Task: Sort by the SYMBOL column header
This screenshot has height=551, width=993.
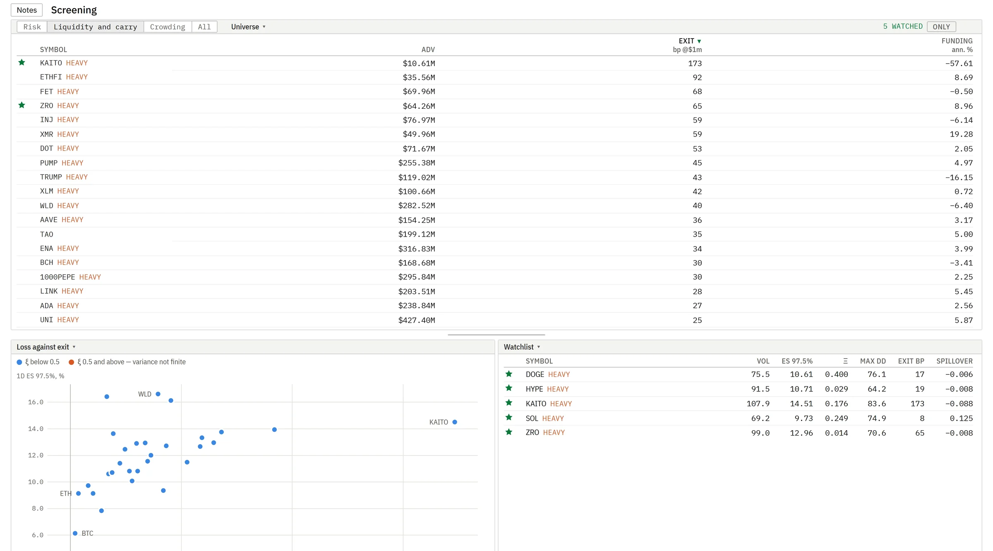Action: [x=53, y=50]
